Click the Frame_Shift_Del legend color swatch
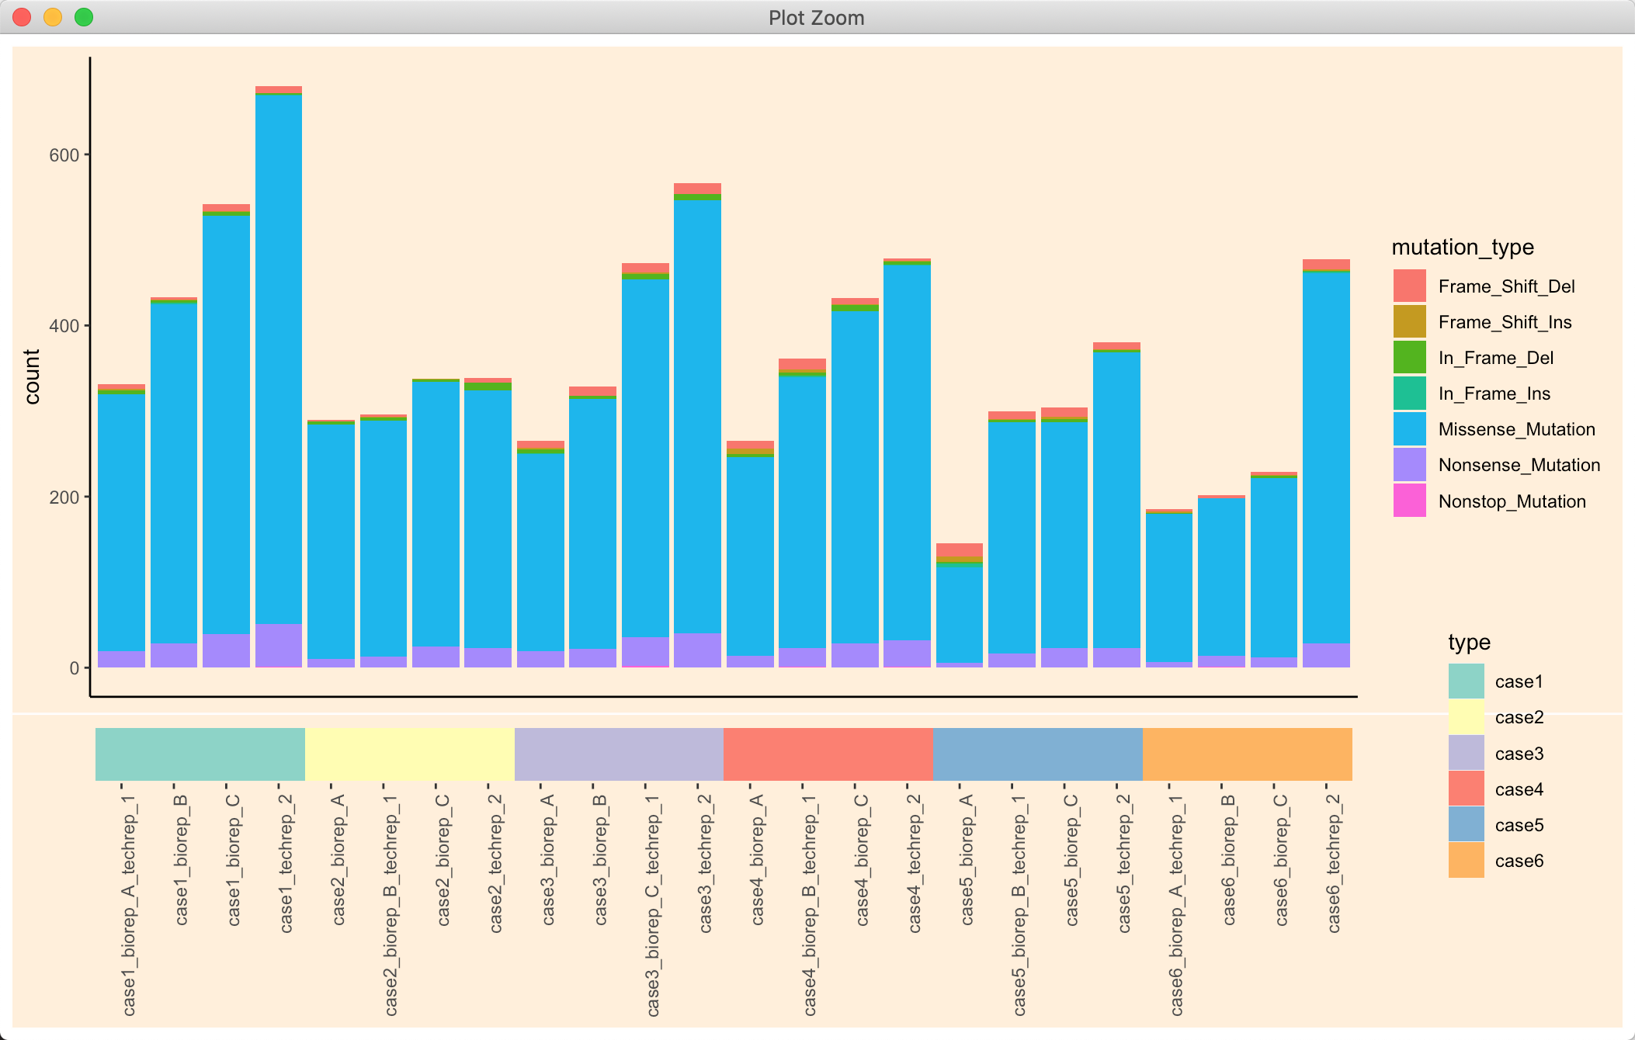The image size is (1635, 1040). point(1409,286)
